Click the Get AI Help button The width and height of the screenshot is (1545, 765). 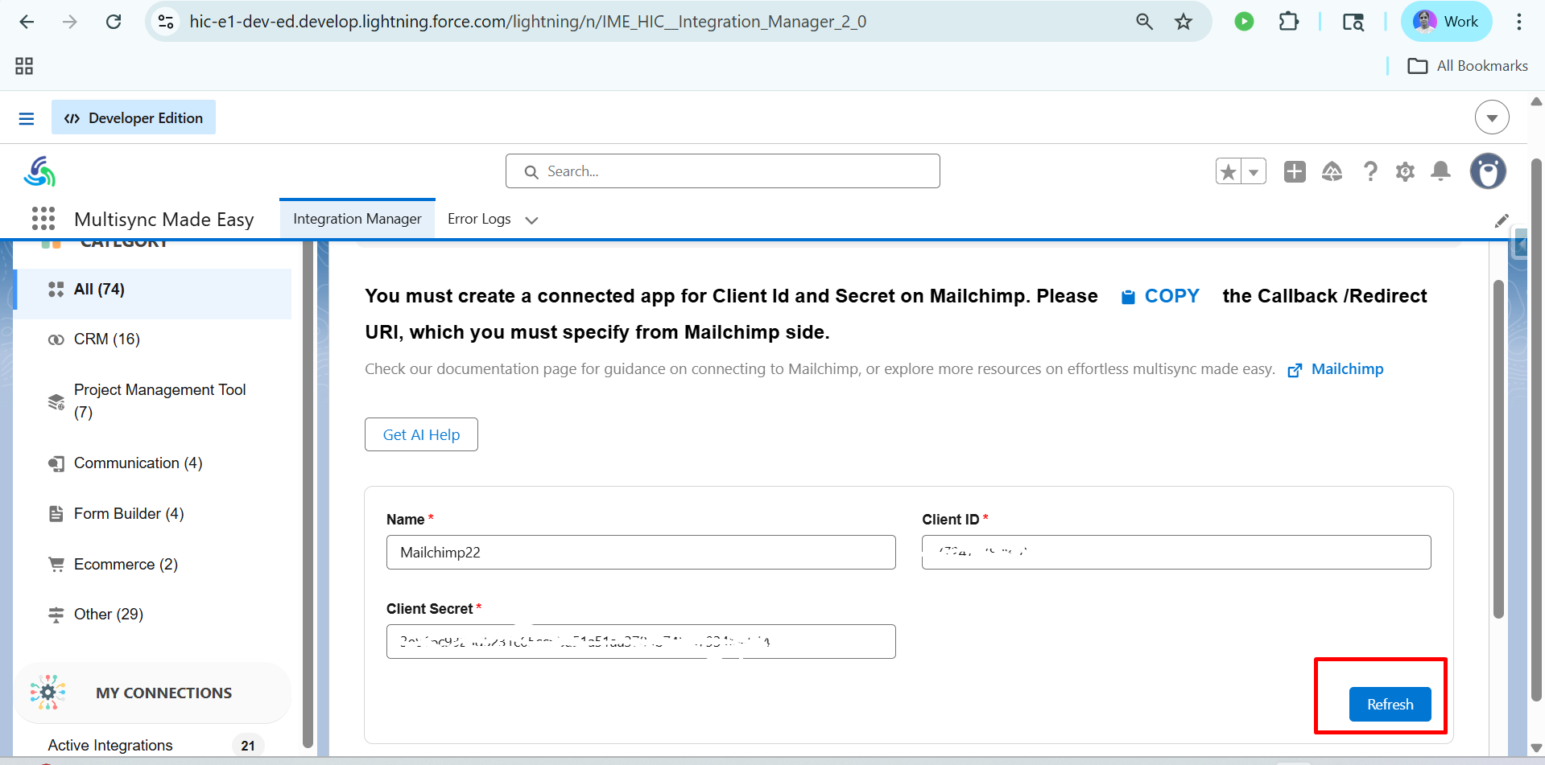(x=421, y=434)
